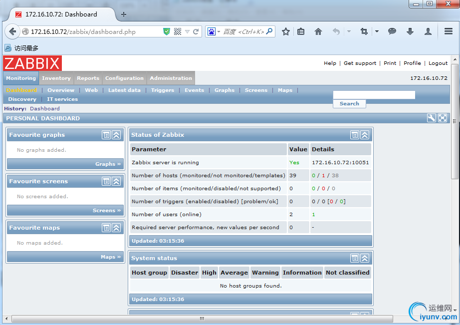Click the Help link
Viewport: 460px width, 325px height.
[330, 63]
